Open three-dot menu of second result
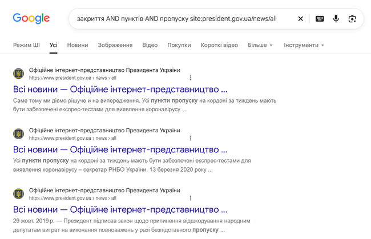This screenshot has height=239, width=371. pos(191,138)
